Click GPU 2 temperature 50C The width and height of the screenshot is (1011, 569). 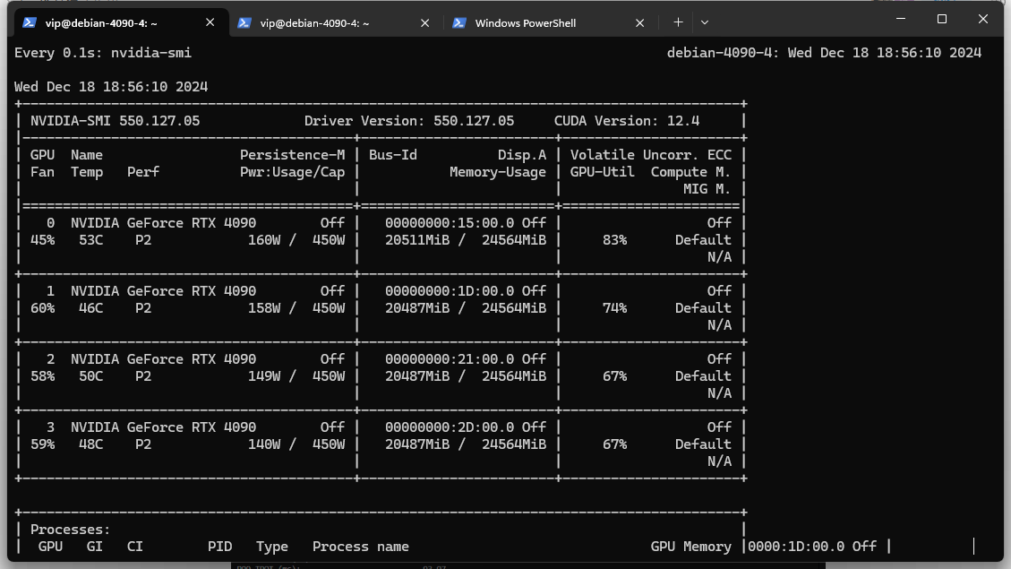(x=91, y=376)
